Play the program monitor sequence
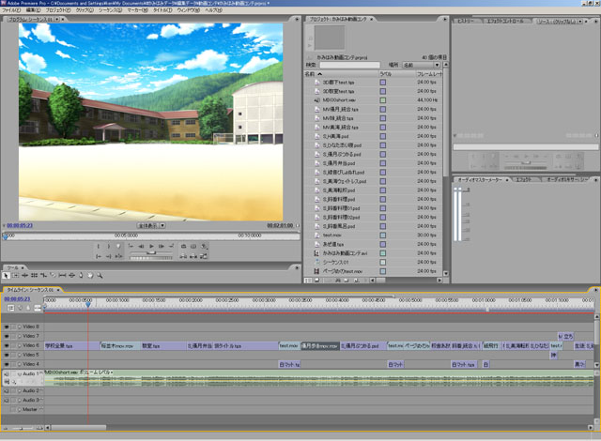The image size is (601, 441). pyautogui.click(x=151, y=246)
